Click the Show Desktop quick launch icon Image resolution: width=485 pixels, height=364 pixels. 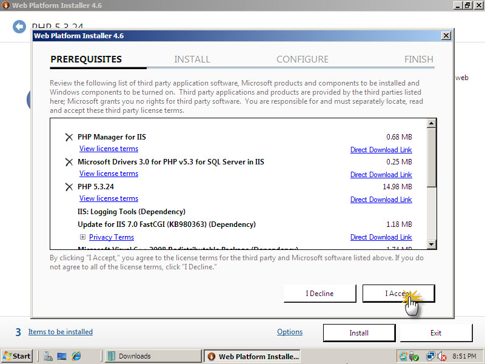(x=62, y=357)
